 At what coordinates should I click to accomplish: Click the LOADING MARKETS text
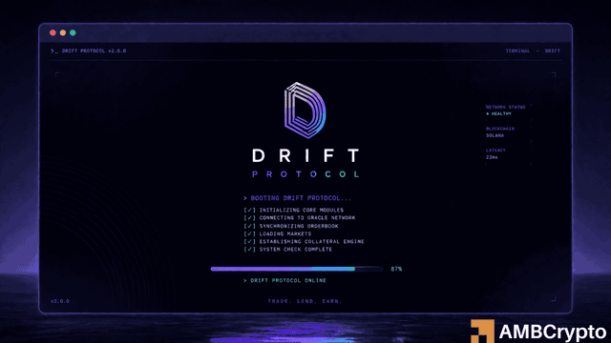tap(285, 233)
